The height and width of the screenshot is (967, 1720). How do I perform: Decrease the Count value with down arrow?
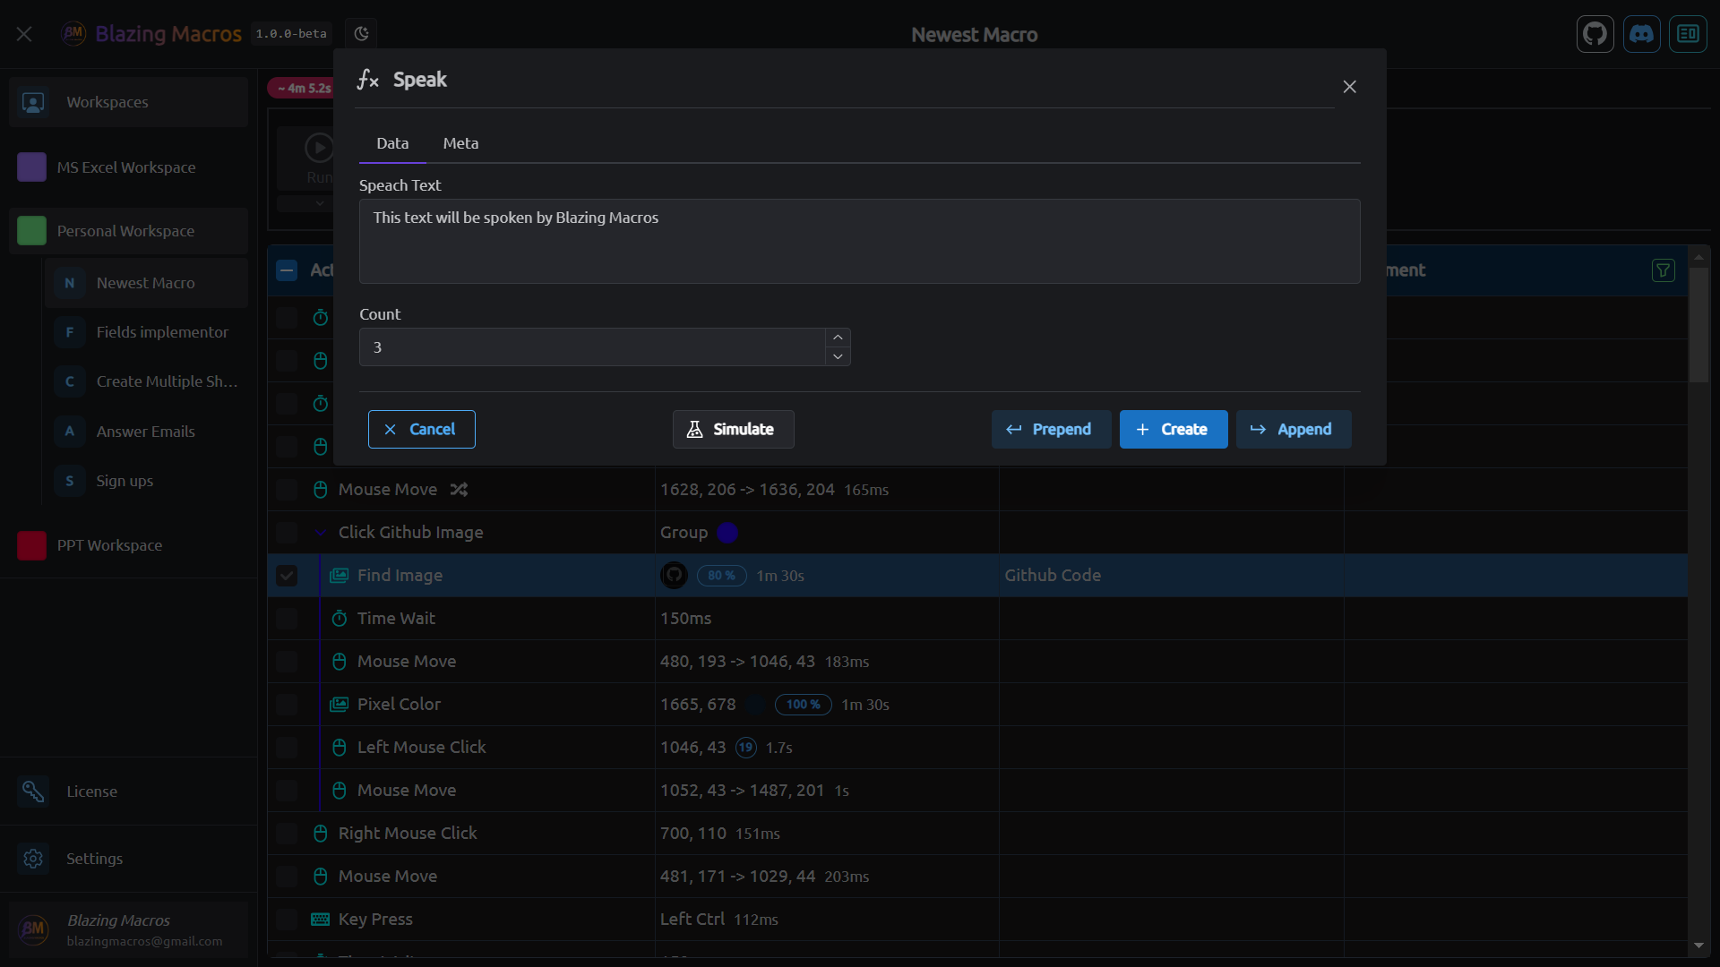click(838, 356)
